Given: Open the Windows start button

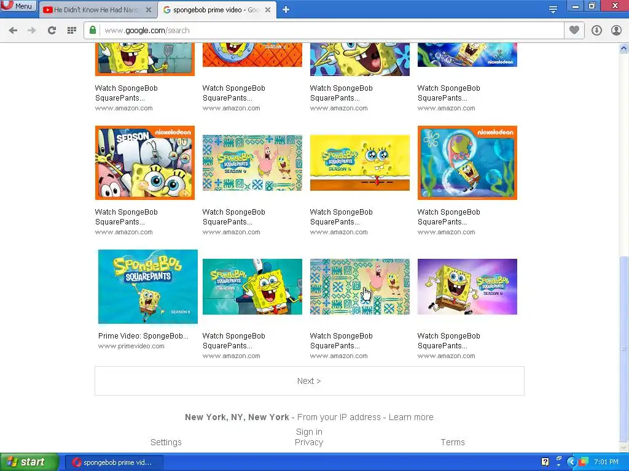Looking at the screenshot, I should coord(29,462).
